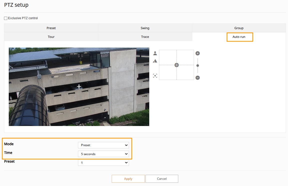The height and width of the screenshot is (186, 288).
Task: Switch to the Preset tab
Action: coord(51,28)
